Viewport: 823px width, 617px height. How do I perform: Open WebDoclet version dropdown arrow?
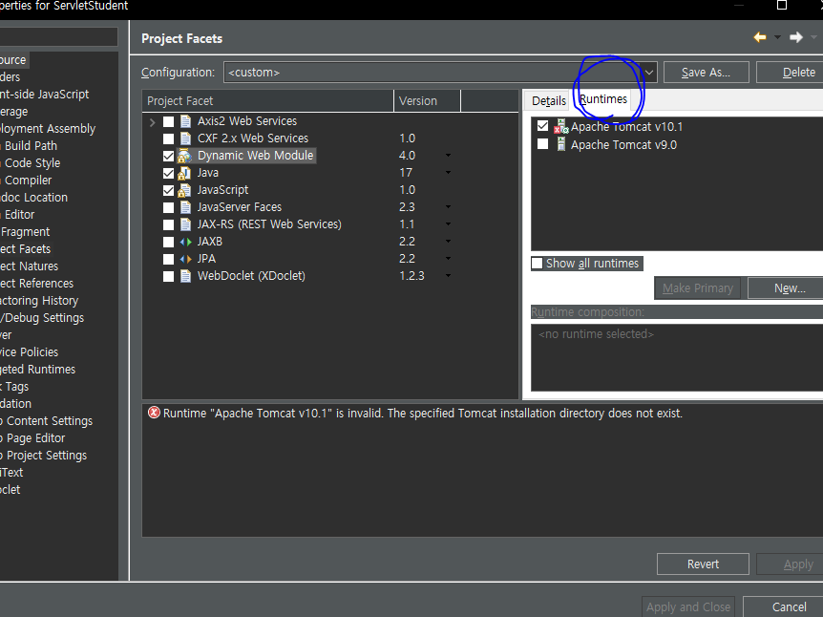tap(448, 276)
